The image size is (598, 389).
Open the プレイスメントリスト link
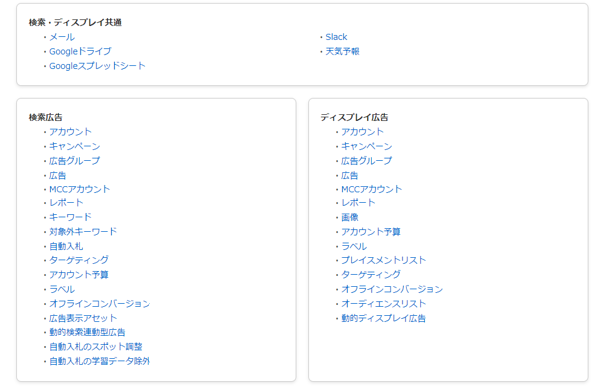(x=383, y=260)
